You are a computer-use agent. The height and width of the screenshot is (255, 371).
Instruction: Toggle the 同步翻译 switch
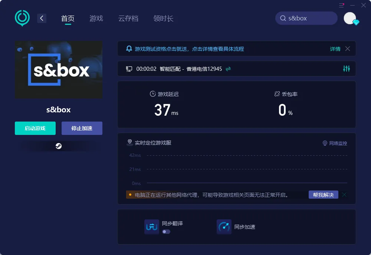point(166,232)
